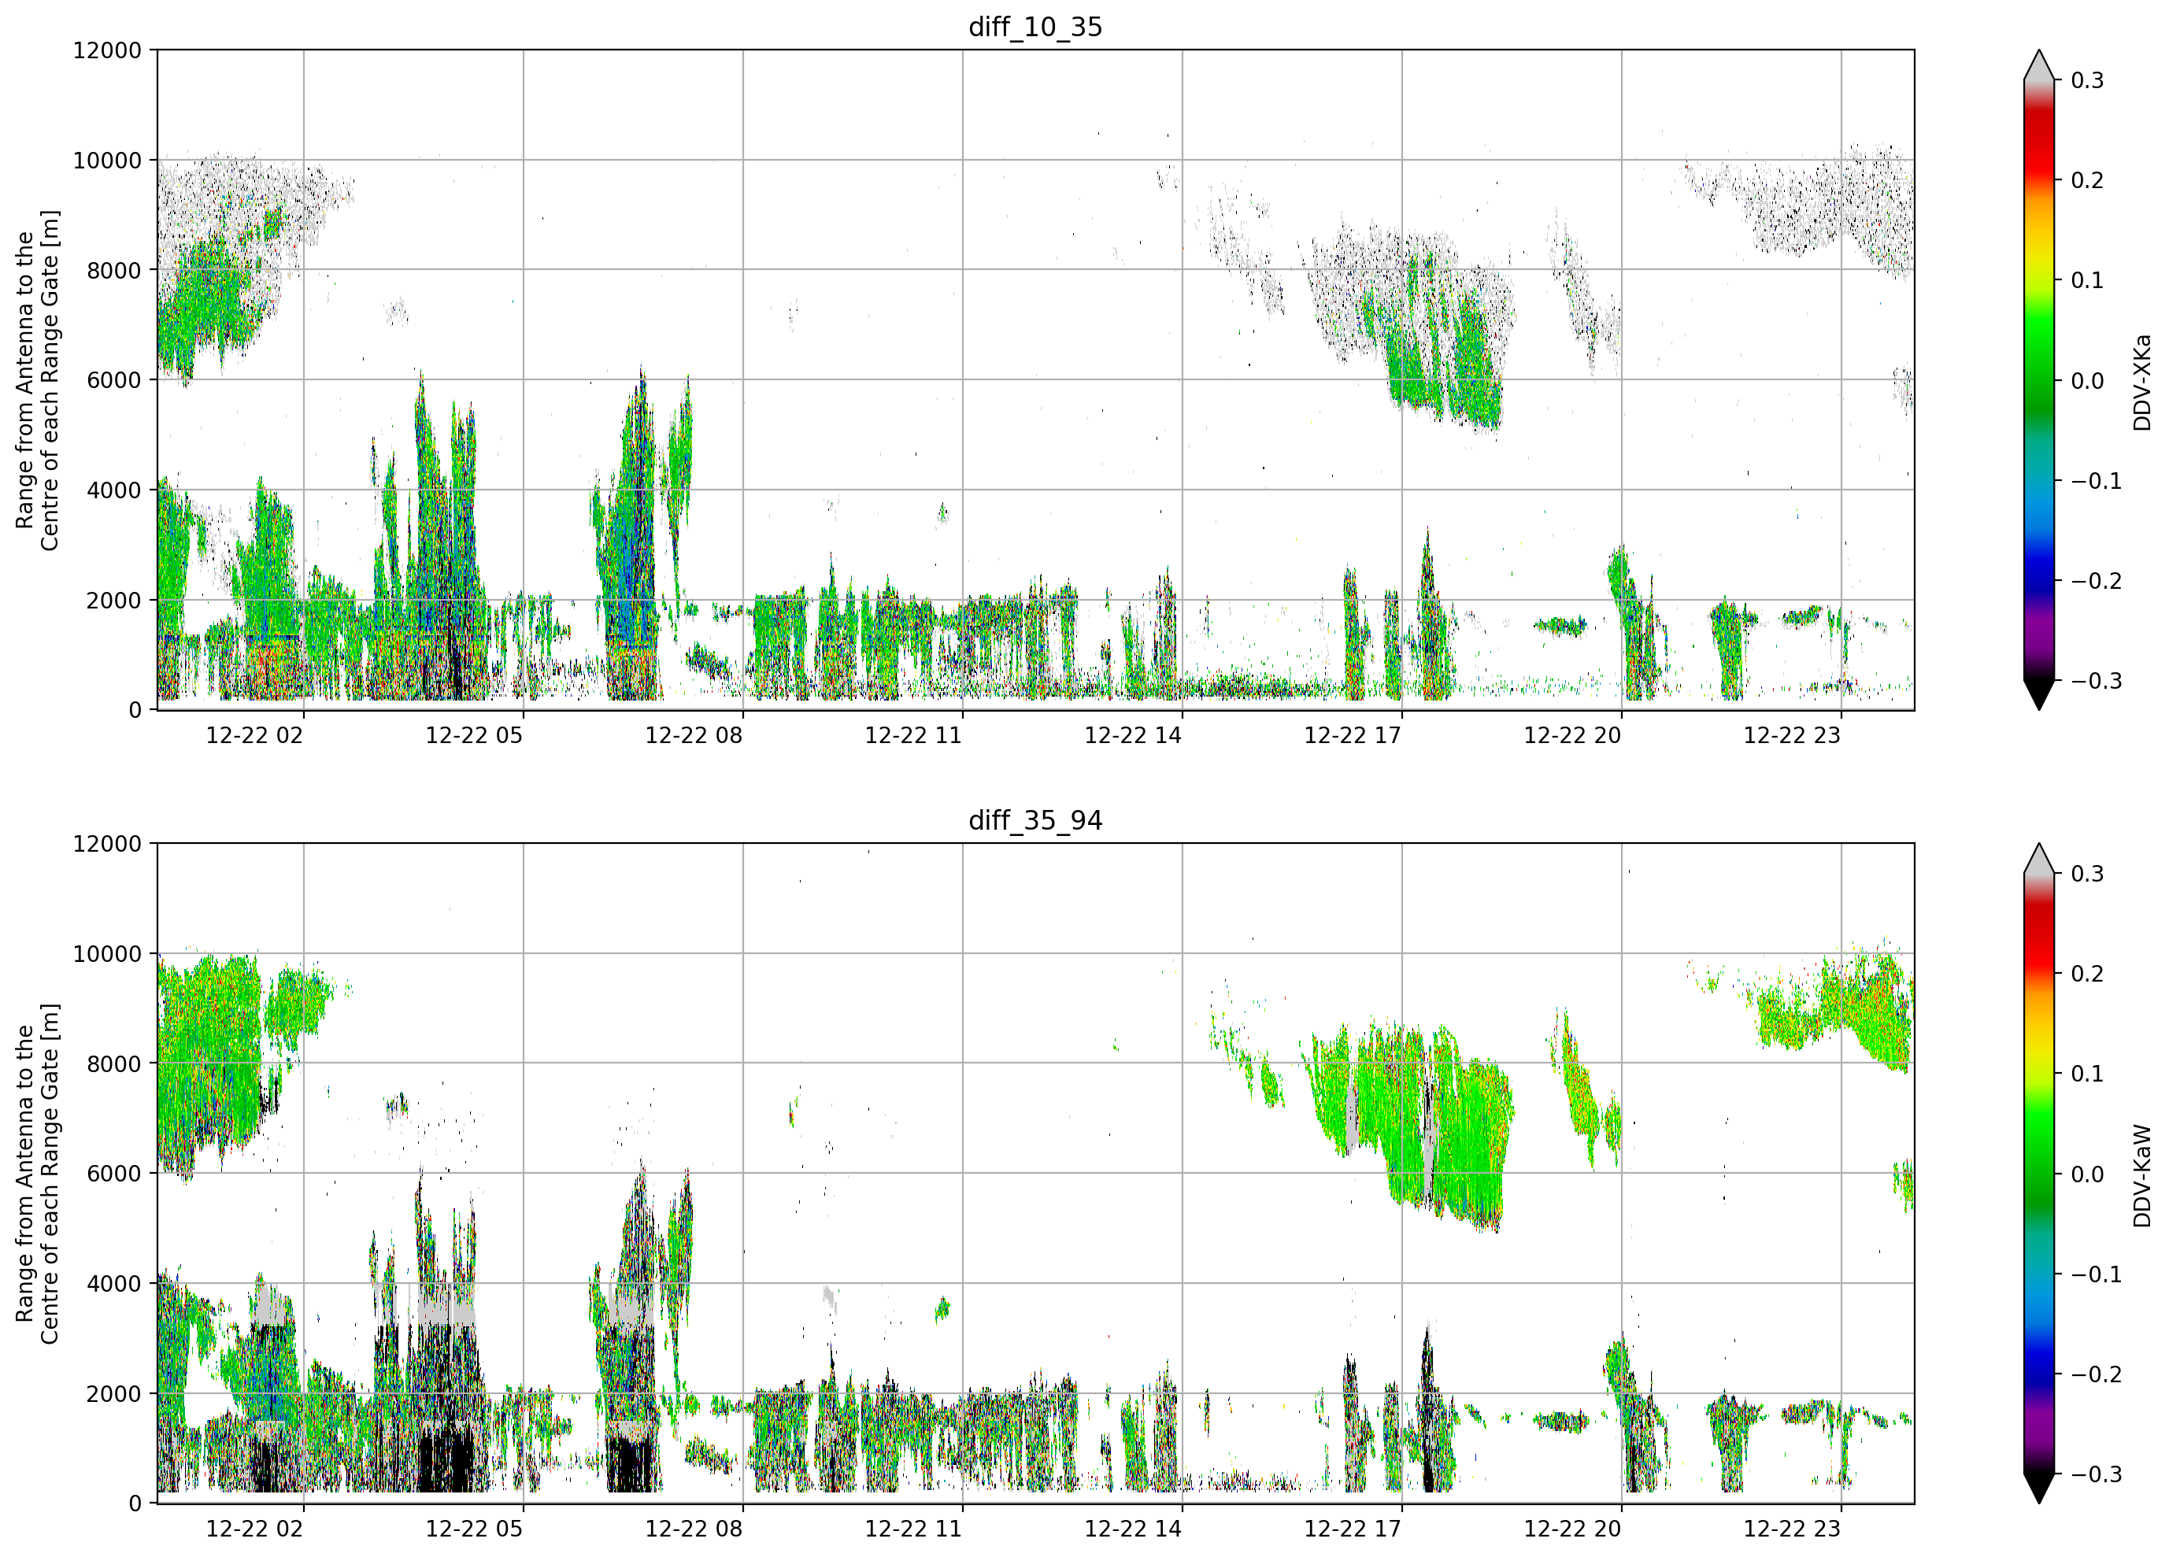
Task: Click the 12-22 11 time tick in diff_35_94
Action: (x=913, y=1529)
